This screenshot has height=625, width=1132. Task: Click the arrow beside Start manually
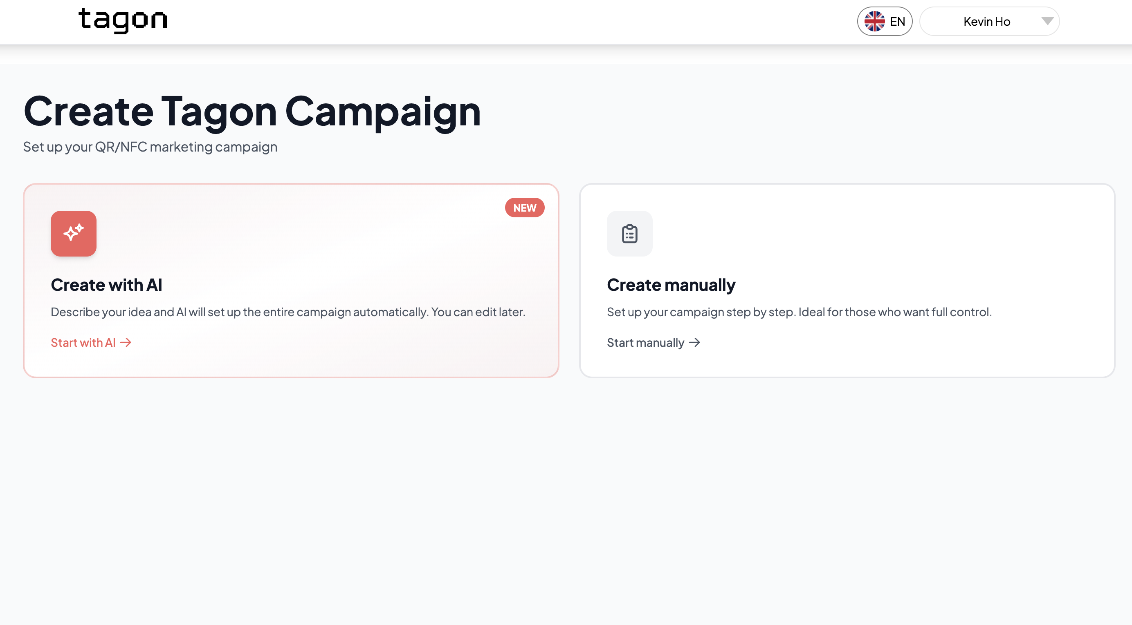[x=695, y=342]
